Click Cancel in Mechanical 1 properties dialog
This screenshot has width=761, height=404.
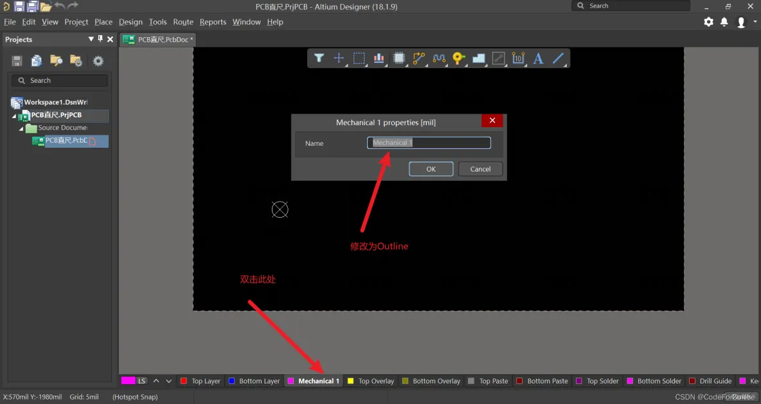pyautogui.click(x=481, y=169)
